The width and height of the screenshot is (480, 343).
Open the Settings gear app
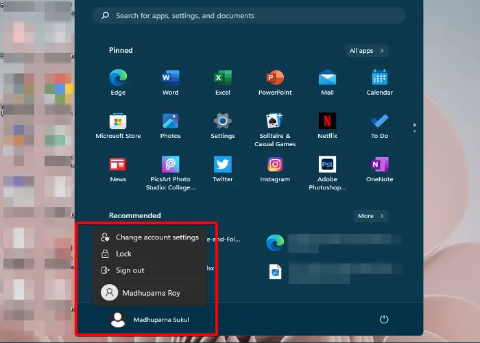223,126
